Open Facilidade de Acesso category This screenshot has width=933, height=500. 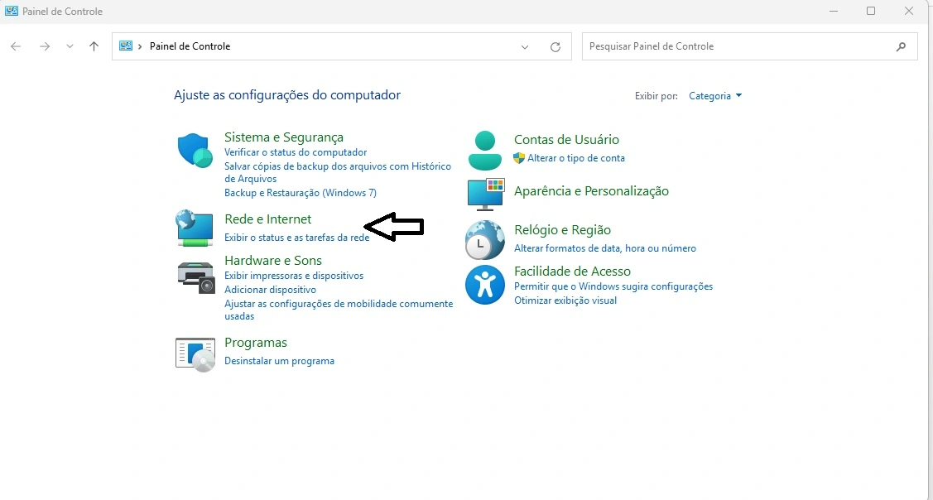(x=572, y=271)
